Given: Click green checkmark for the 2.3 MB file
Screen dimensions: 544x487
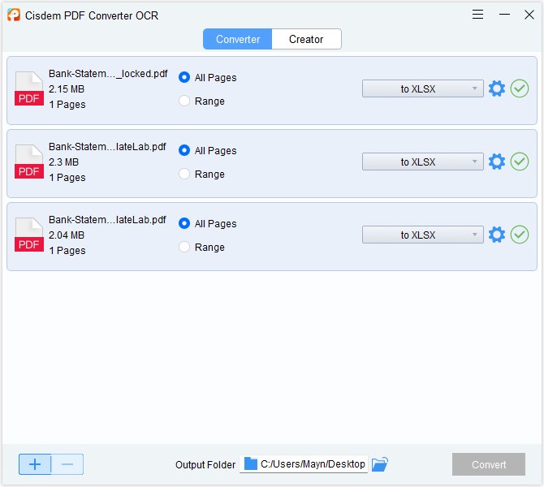Looking at the screenshot, I should click(x=520, y=162).
